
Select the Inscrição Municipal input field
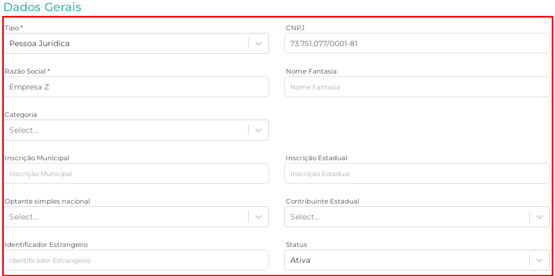coord(136,173)
